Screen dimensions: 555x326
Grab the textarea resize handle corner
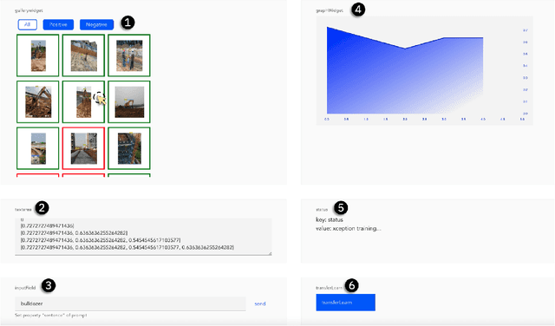(270, 253)
